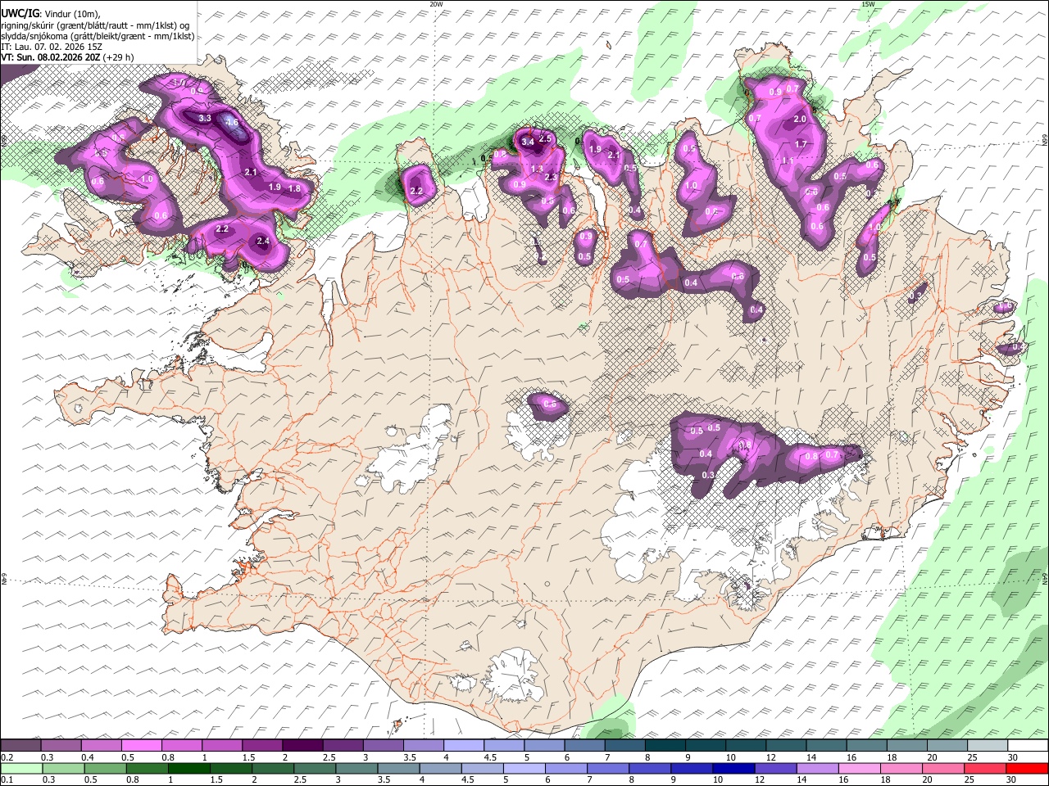The image size is (1049, 786).
Task: Pick the bright red 30+ rain legend swatch
Action: point(1028,768)
